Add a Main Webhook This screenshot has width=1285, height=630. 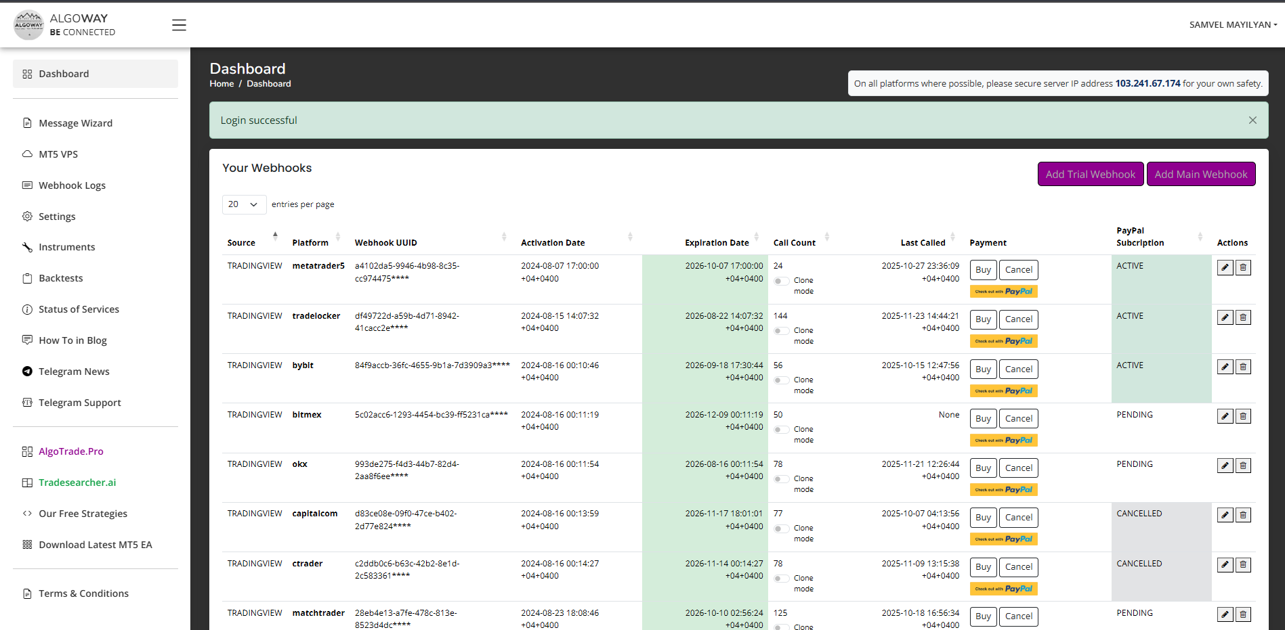pos(1201,174)
